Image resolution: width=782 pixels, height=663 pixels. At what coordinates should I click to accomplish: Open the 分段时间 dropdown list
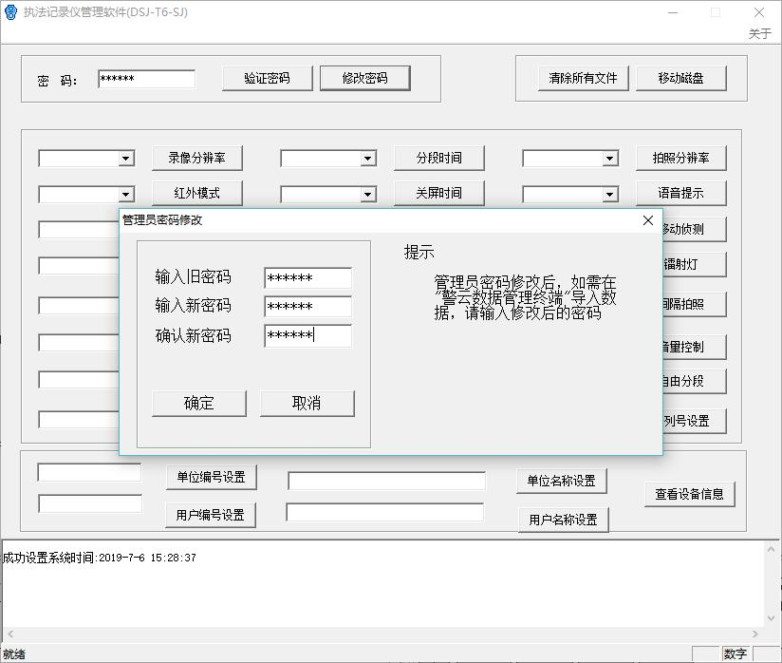click(368, 159)
